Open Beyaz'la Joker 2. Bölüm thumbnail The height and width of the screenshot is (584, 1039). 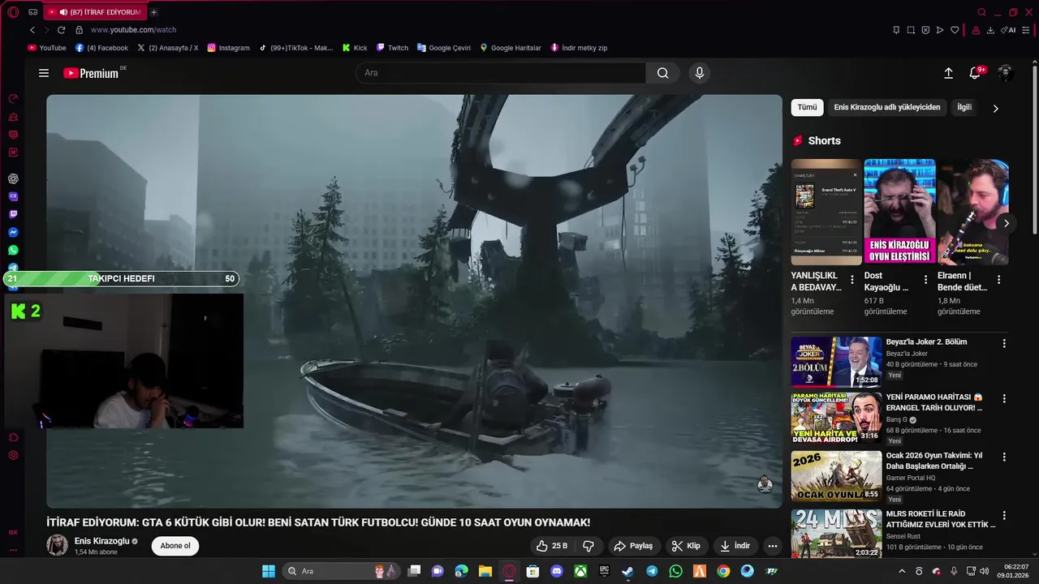836,362
